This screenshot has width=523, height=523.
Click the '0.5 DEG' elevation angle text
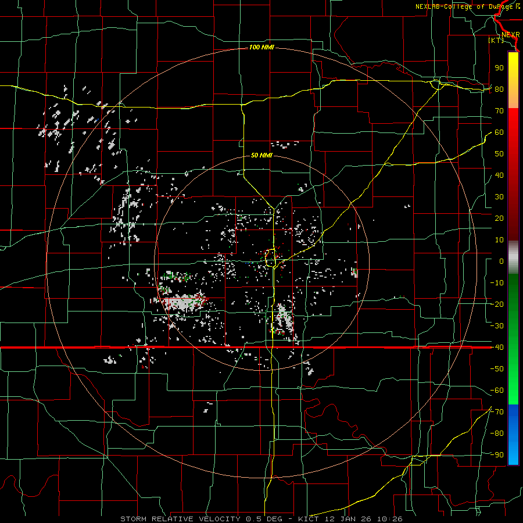click(x=264, y=519)
